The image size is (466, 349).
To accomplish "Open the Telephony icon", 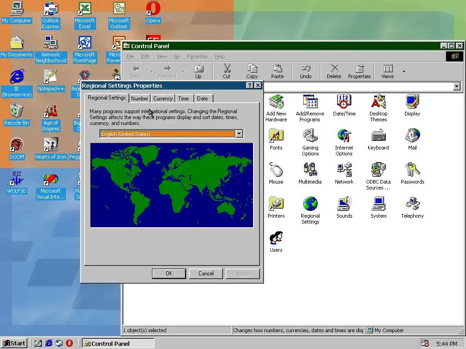I will [x=412, y=207].
